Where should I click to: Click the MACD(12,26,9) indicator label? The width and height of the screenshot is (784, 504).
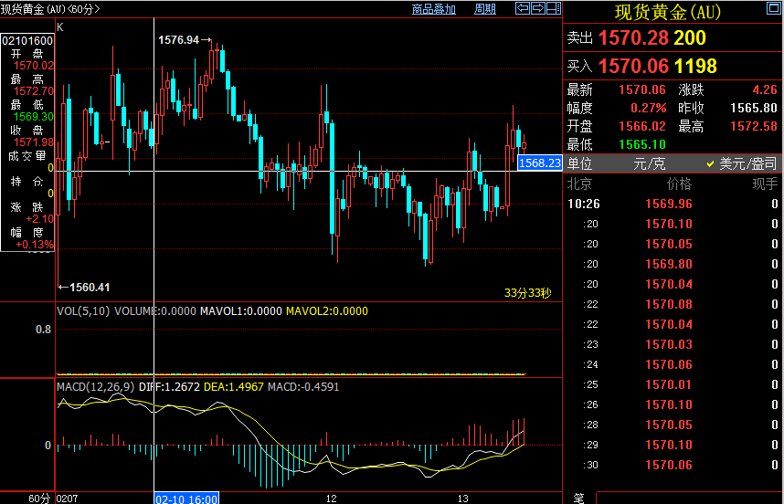pos(96,387)
